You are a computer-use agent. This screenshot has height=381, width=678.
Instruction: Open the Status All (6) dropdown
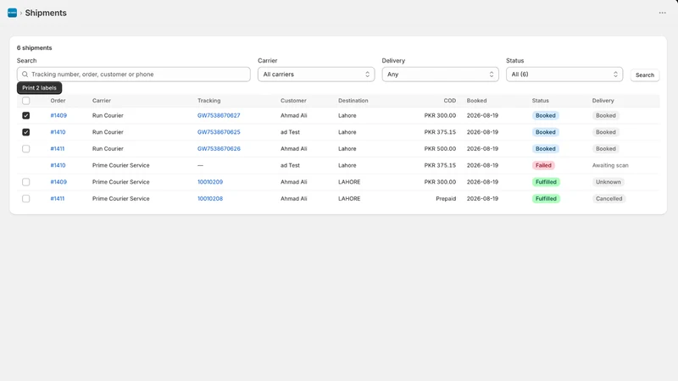pyautogui.click(x=564, y=75)
